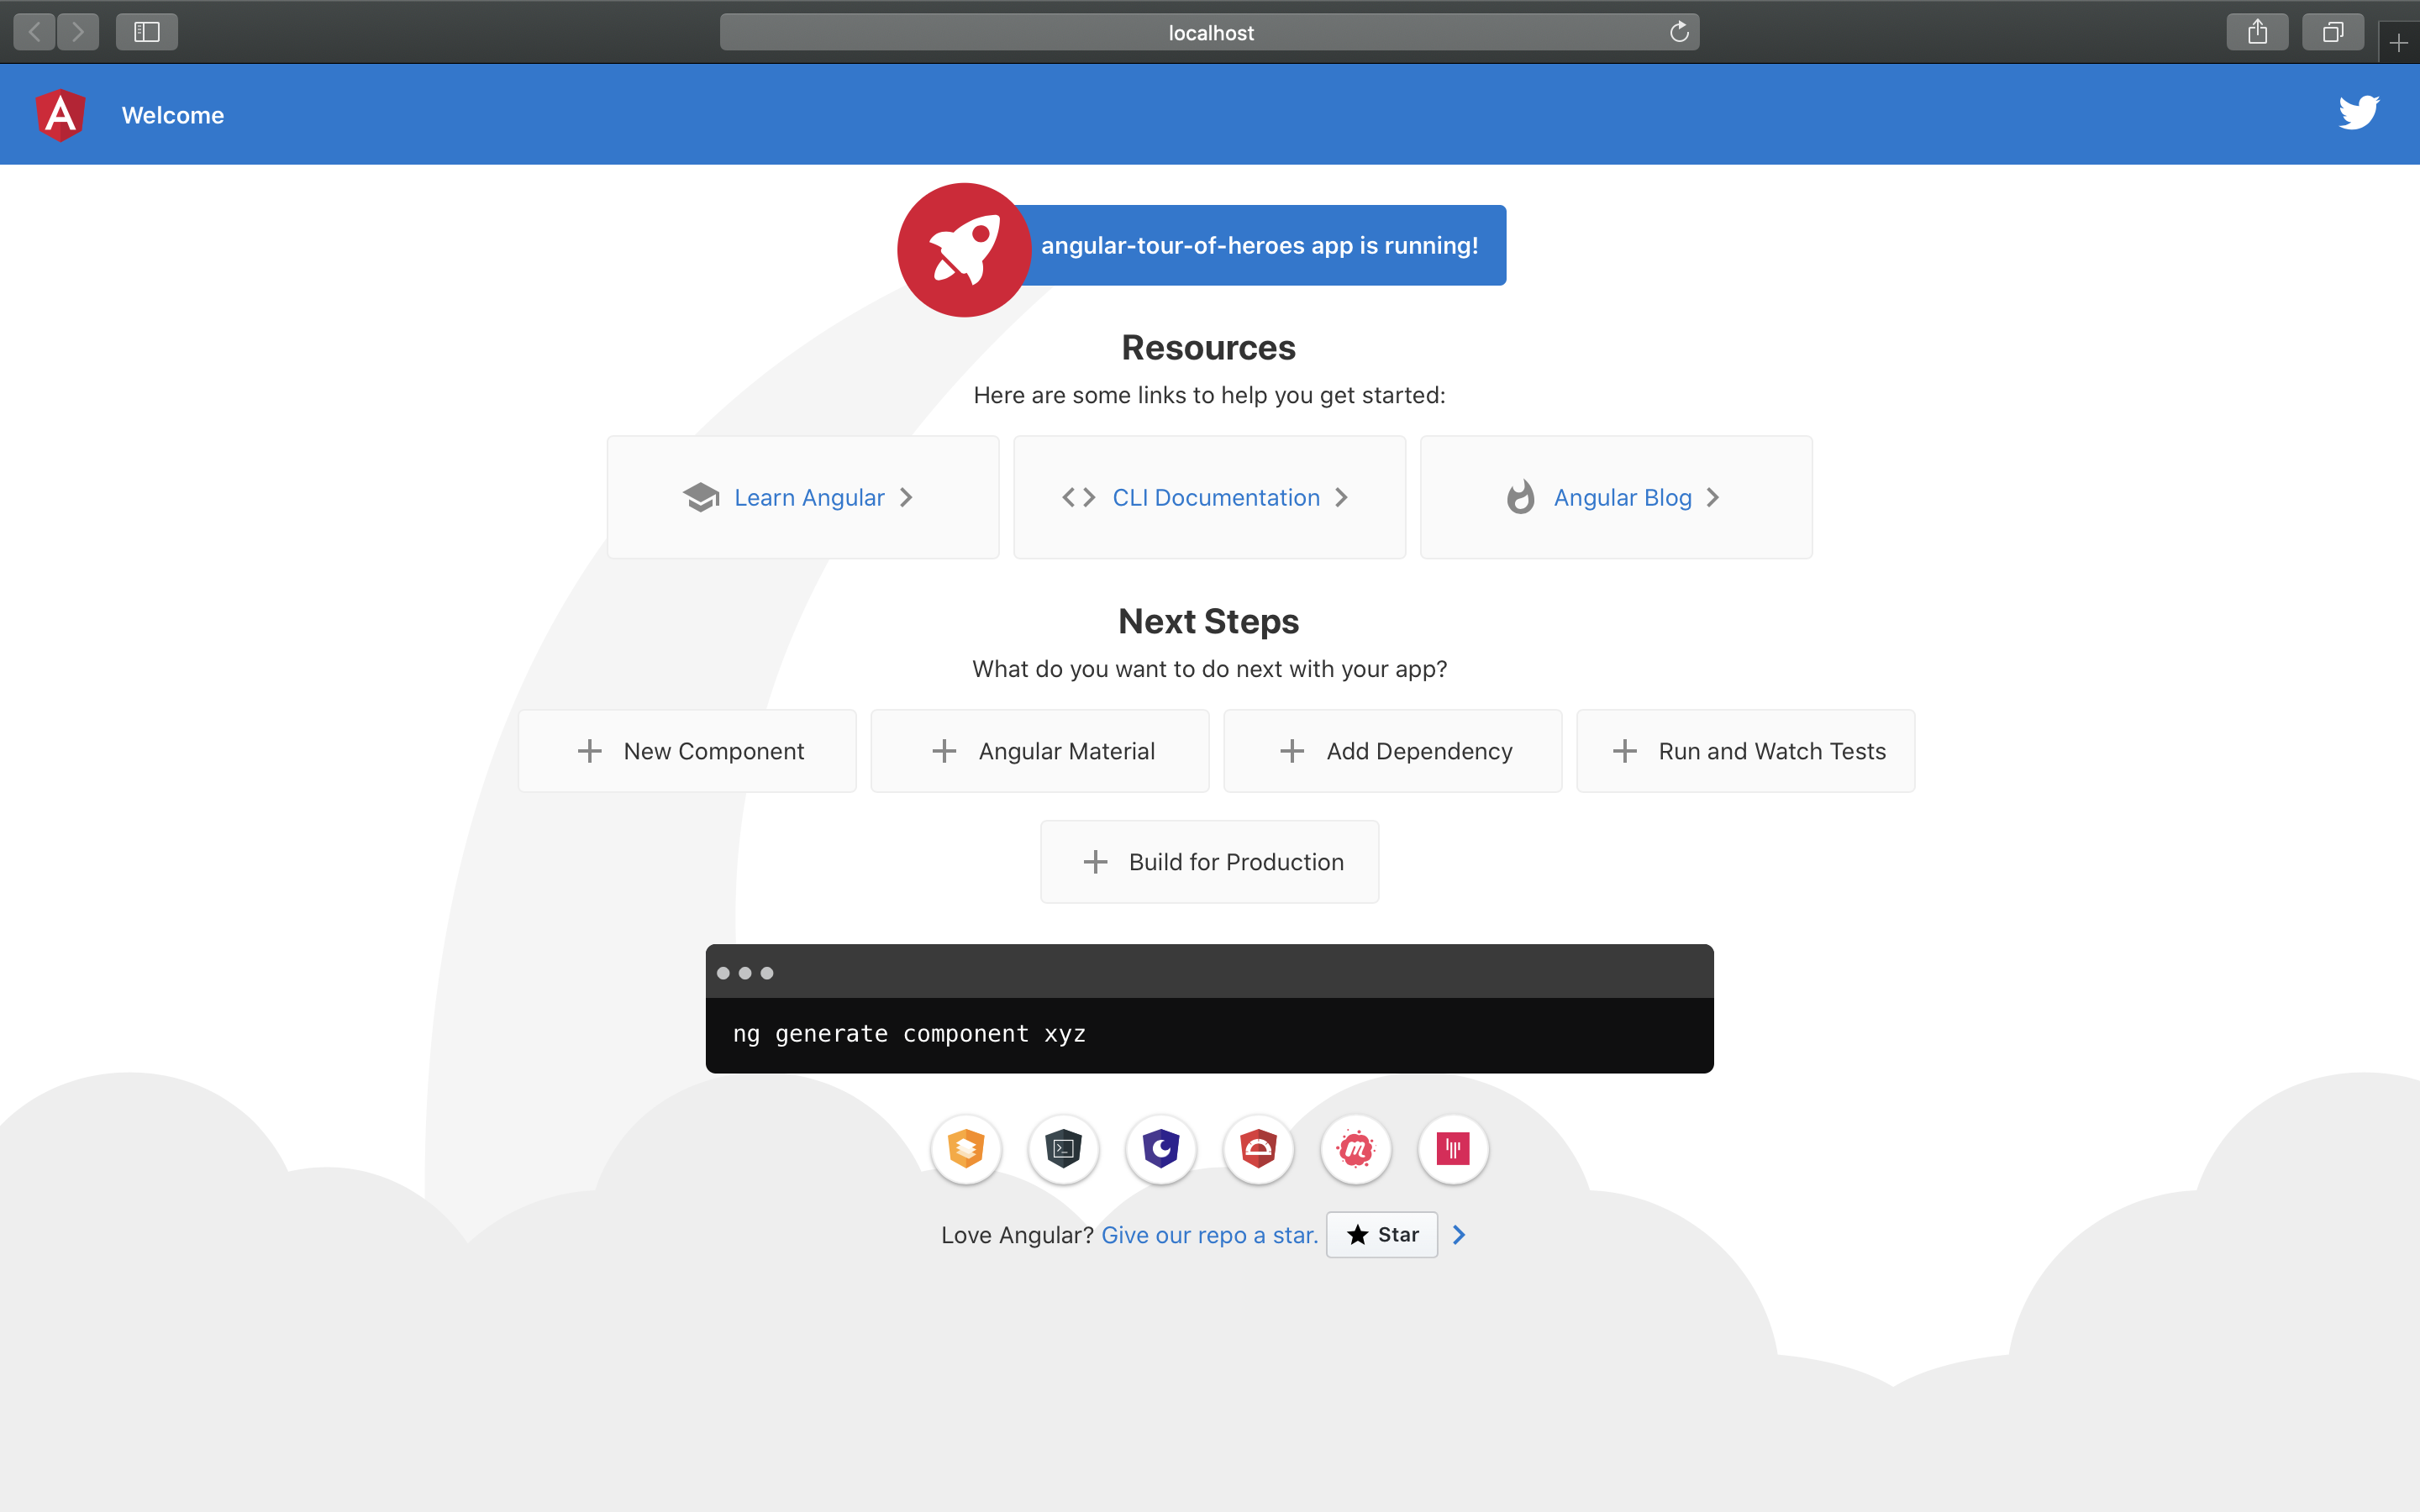This screenshot has width=2420, height=1512.
Task: Show all tabs with the tab overview button
Action: tap(2332, 32)
